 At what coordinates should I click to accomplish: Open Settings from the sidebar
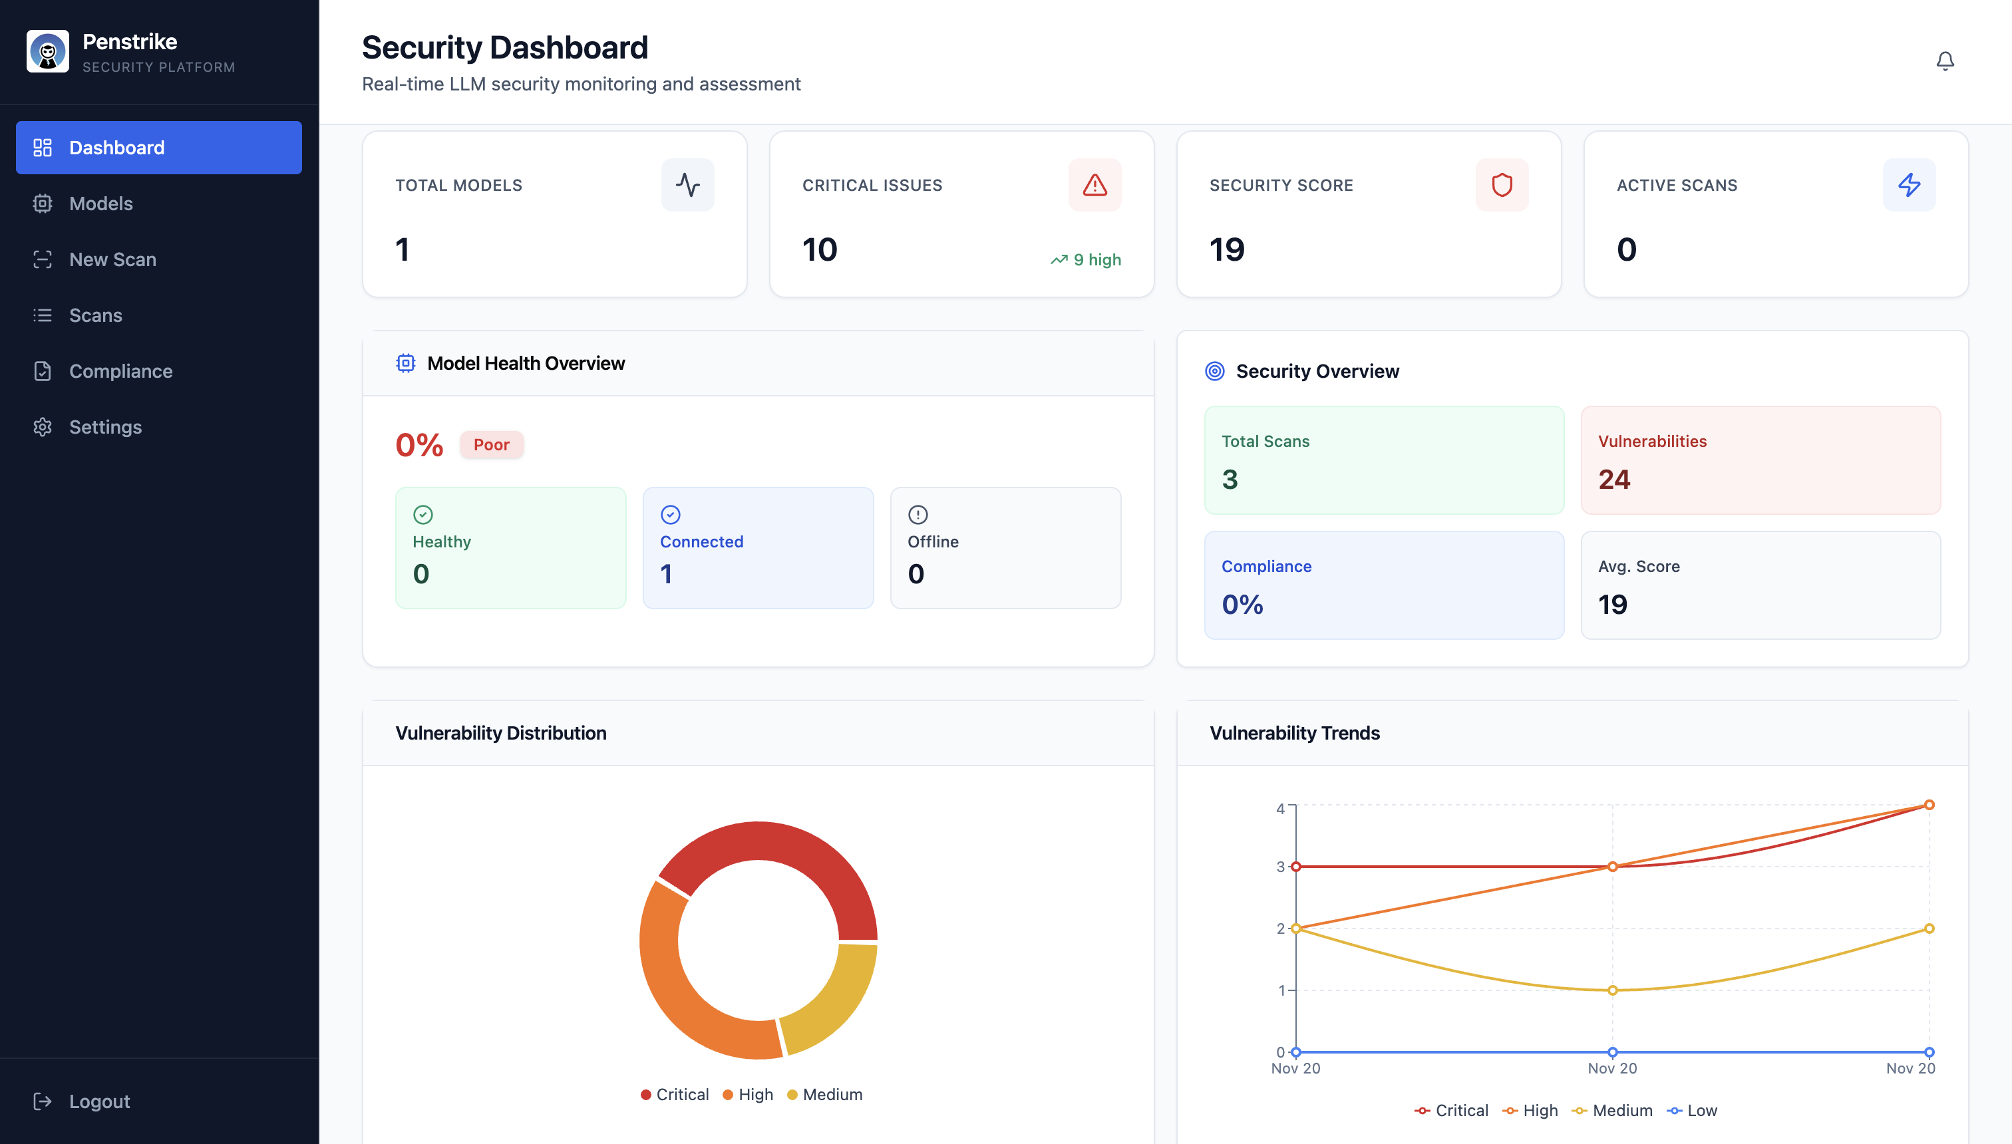coord(43,426)
